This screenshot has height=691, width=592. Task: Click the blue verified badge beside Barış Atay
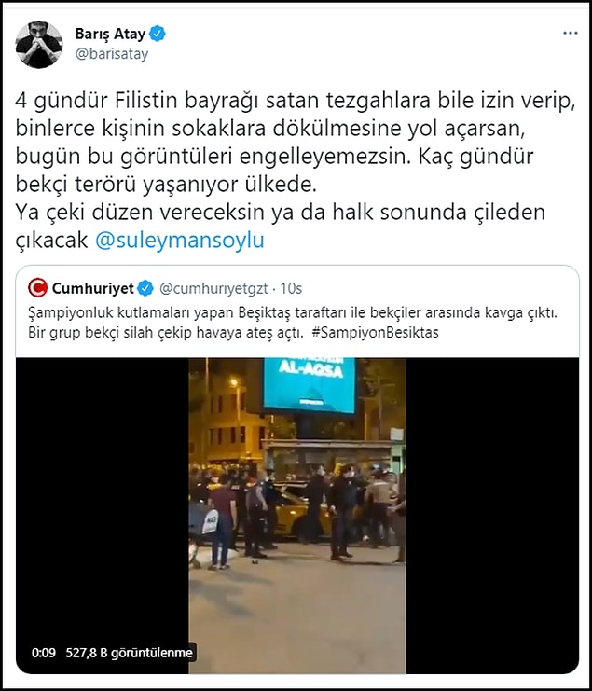[158, 34]
